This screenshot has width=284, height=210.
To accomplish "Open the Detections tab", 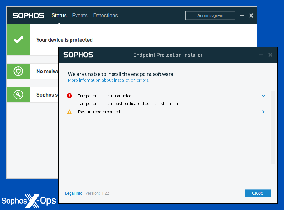I will pyautogui.click(x=105, y=15).
